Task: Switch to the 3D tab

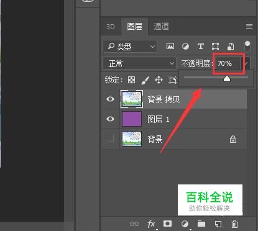Action: [x=110, y=27]
